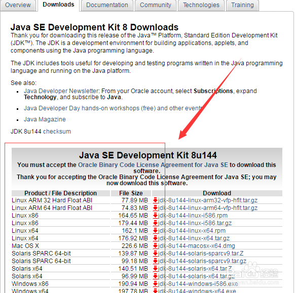Click the Linux ARM 32 Hard Float ABI row label

pyautogui.click(x=52, y=200)
